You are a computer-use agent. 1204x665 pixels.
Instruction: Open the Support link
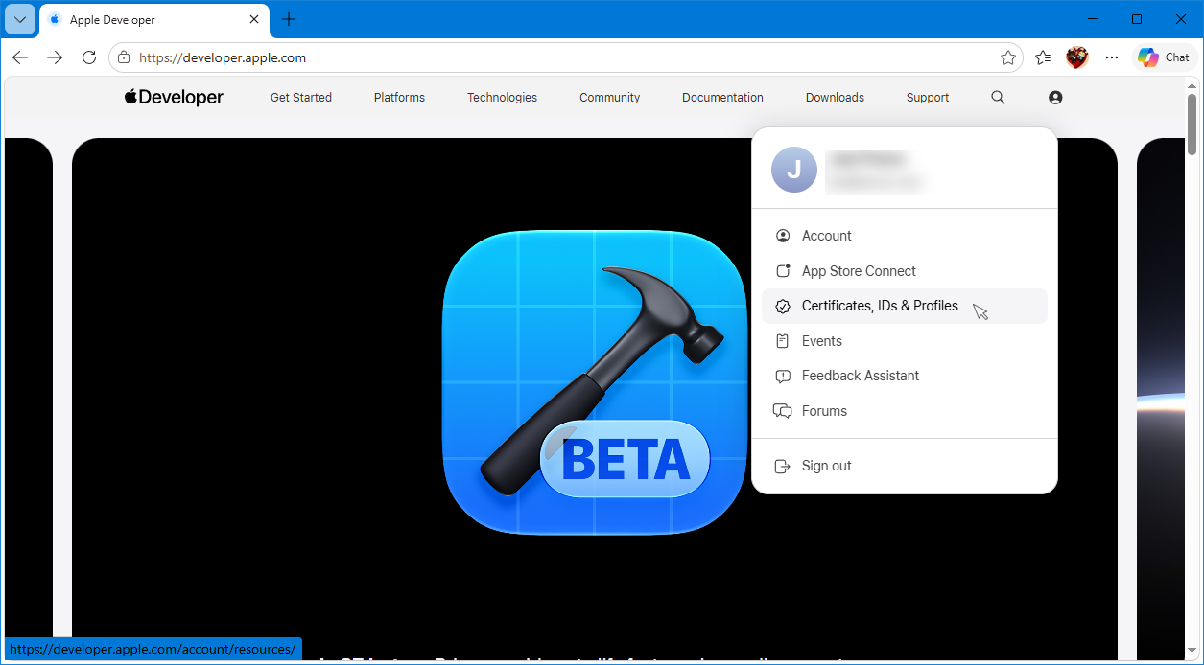coord(928,97)
